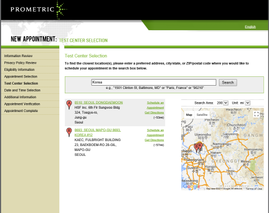Open 8510: SEOUL DONGDAEMOON link
This screenshot has height=213, width=269.
click(x=98, y=103)
